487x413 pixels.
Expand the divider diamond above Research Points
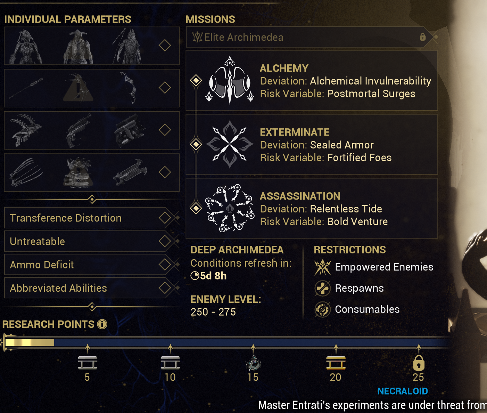pos(92,307)
